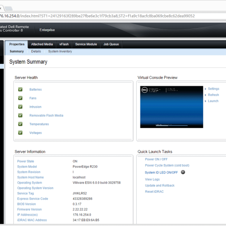Click the iDRAC MAC Address label
Image resolution: width=226 pixels, height=226 pixels.
point(32,220)
